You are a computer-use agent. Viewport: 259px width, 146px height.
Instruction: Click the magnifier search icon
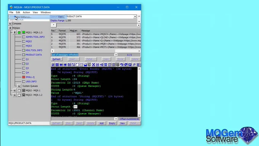pyautogui.click(x=134, y=65)
